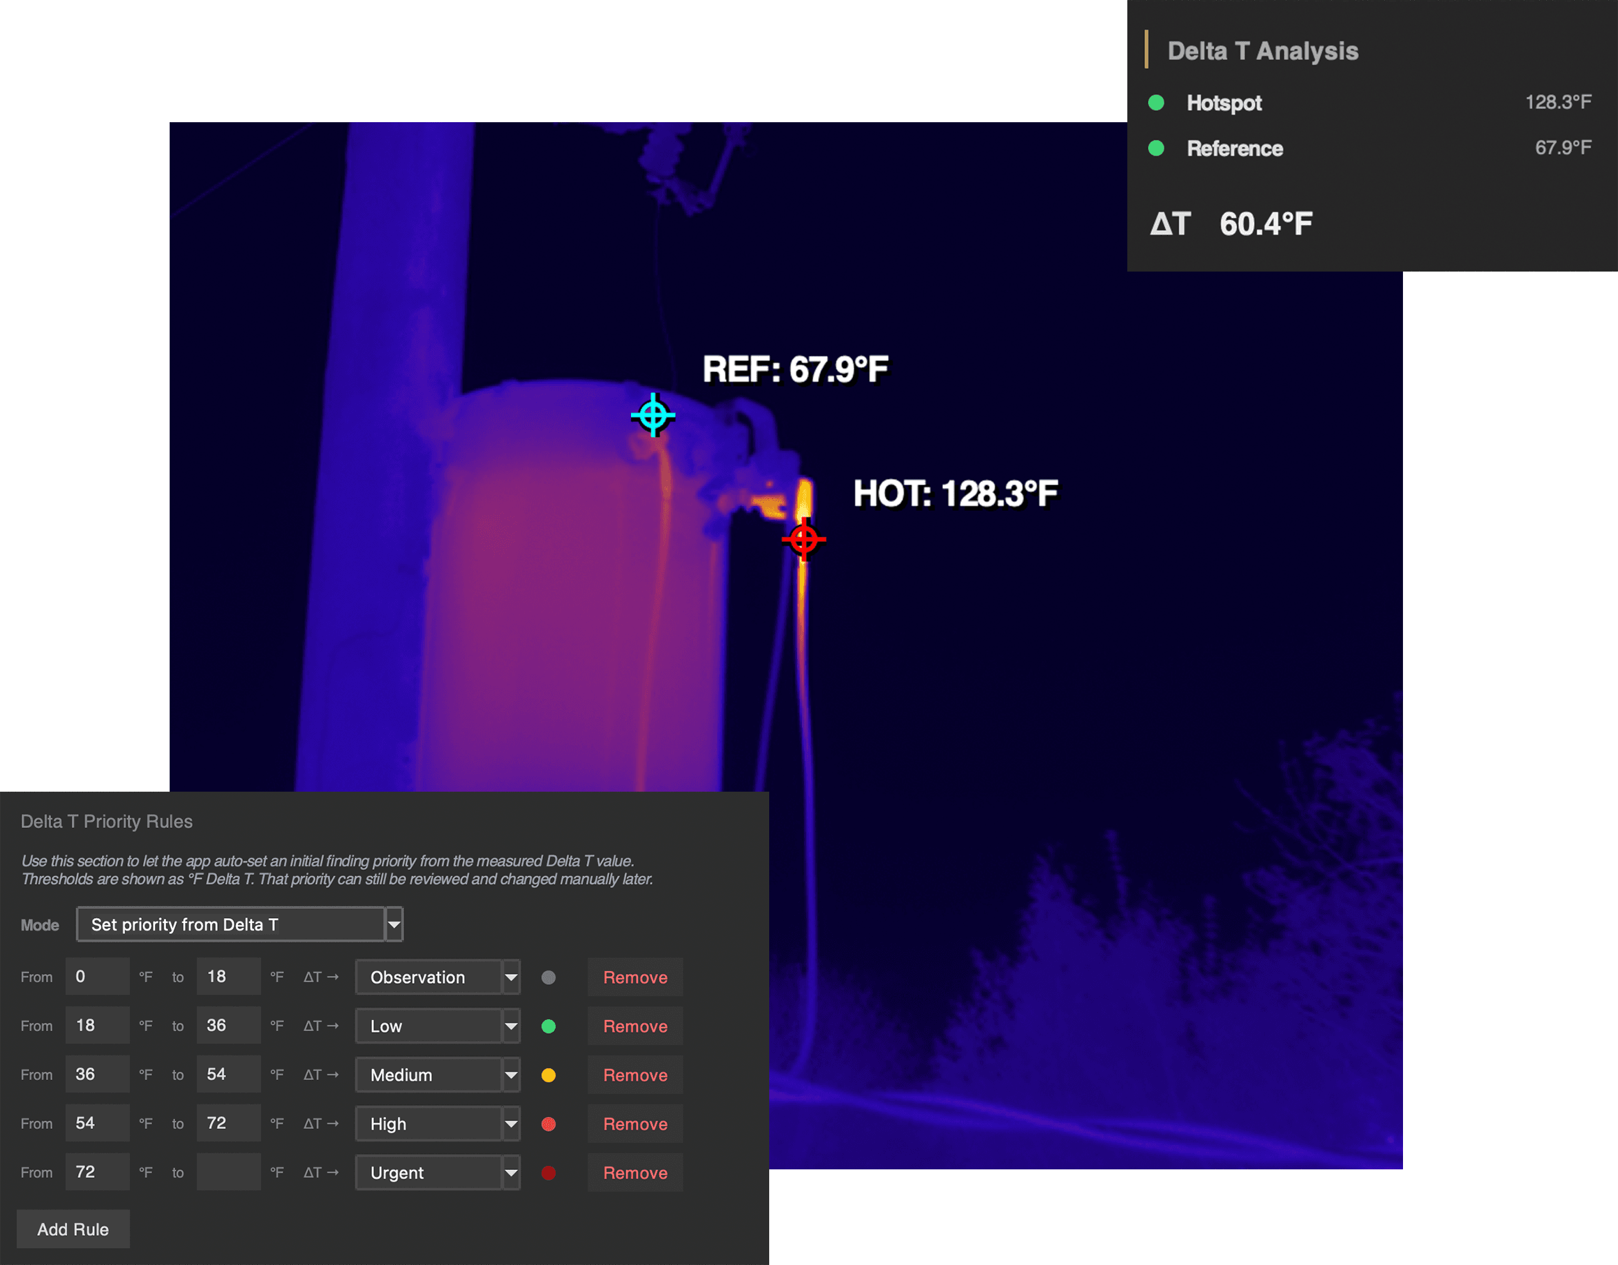Screen dimensions: 1618x1265
Task: Edit the Observation rule From value 0
Action: pyautogui.click(x=97, y=976)
